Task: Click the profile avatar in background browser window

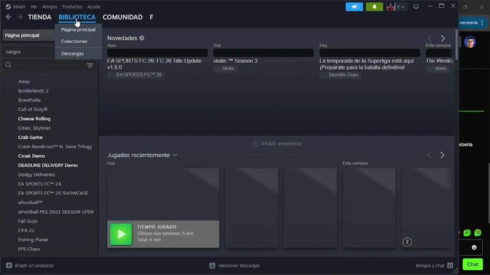Action: pos(470,42)
